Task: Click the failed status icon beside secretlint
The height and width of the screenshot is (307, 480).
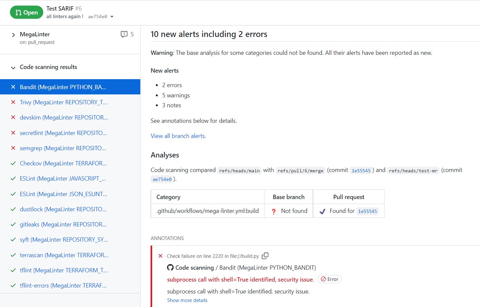Action: [x=13, y=133]
